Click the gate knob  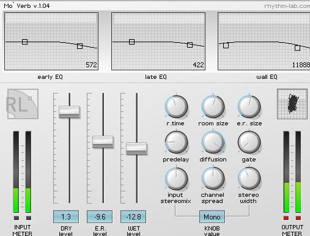click(249, 142)
